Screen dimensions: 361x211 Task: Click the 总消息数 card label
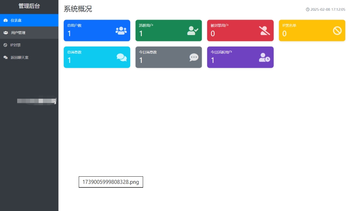(x=74, y=52)
